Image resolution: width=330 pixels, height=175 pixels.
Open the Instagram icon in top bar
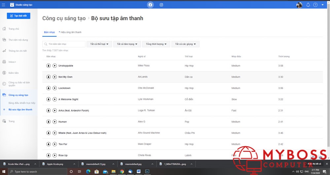point(161,5)
